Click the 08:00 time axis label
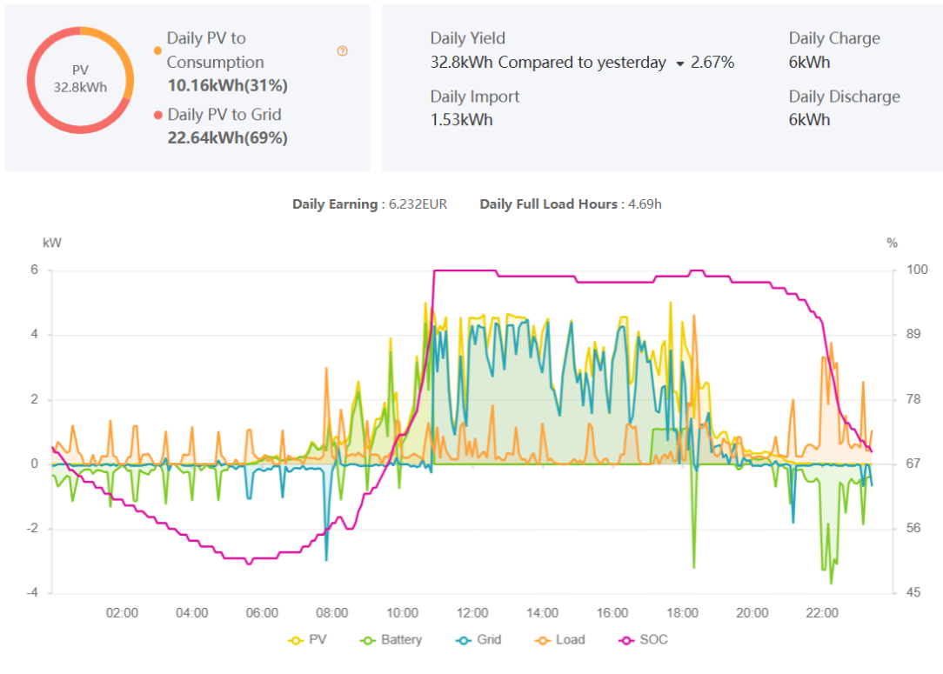 pos(332,612)
